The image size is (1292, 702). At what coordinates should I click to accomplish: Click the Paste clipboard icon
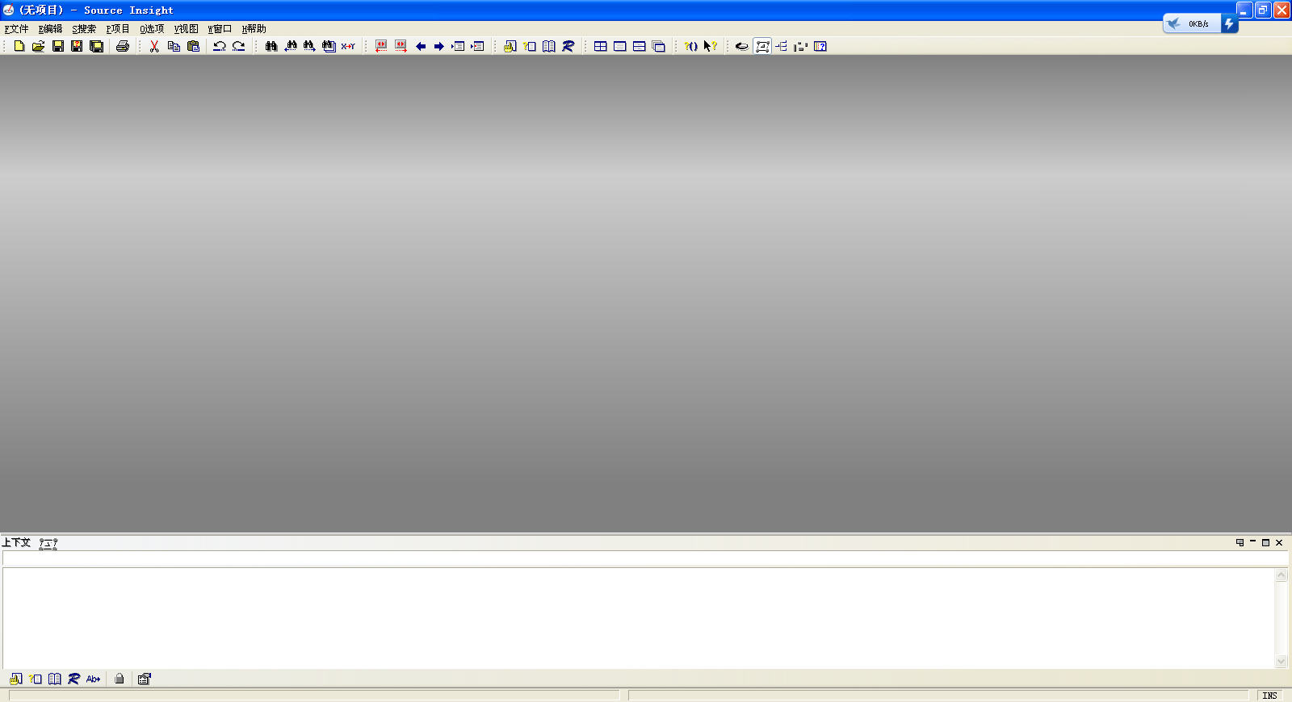coord(193,46)
